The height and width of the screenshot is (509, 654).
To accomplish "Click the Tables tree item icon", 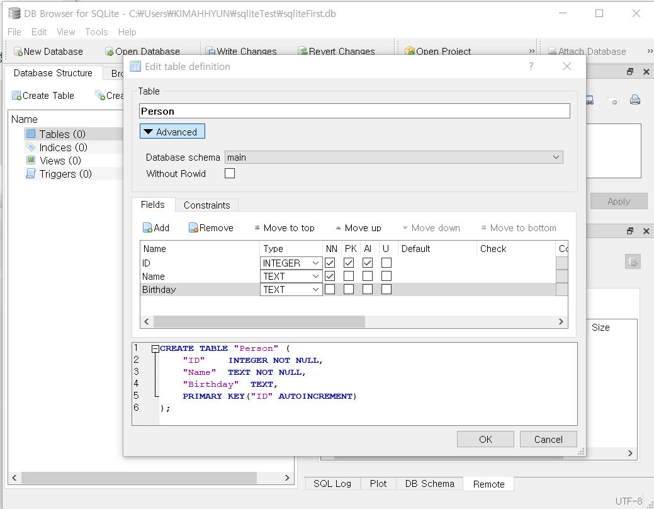I will (x=31, y=134).
